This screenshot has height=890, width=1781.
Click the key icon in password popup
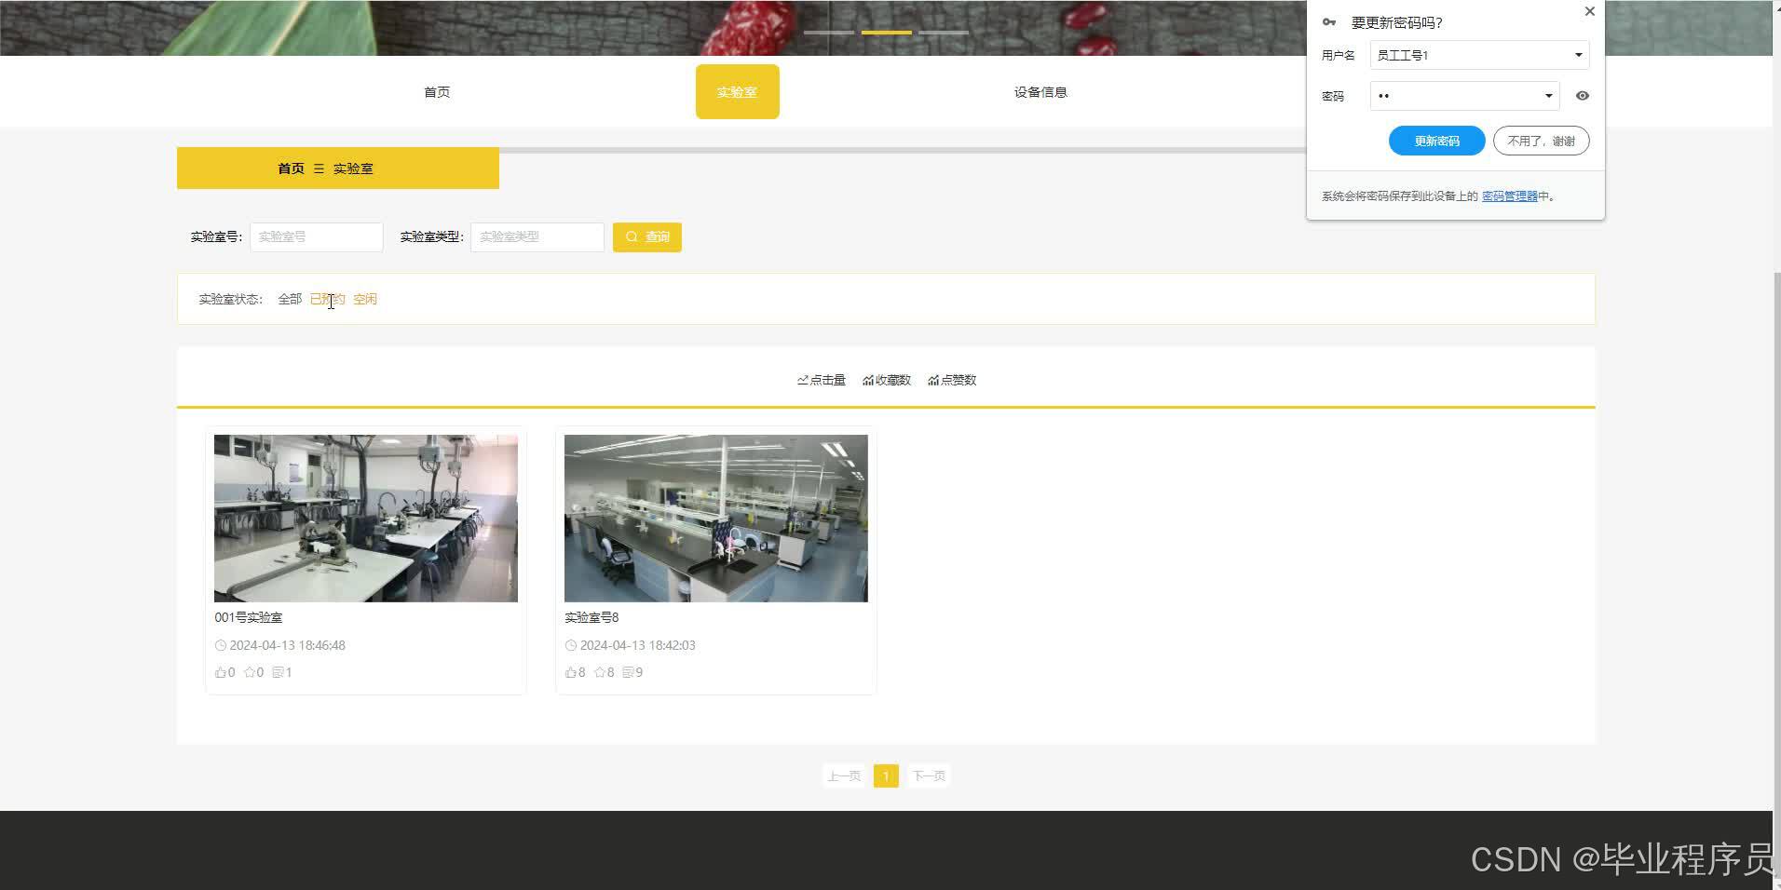pyautogui.click(x=1329, y=22)
